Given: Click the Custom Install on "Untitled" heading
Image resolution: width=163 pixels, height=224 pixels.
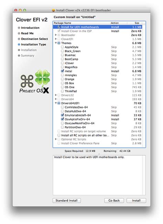Looking at the screenshot, I should [74, 17].
